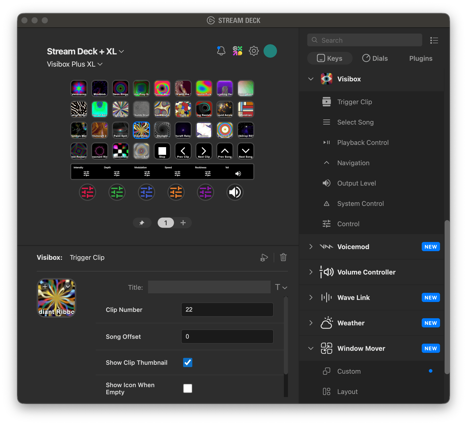The height and width of the screenshot is (425, 467).
Task: Select the orange Speed dial
Action: 176,192
